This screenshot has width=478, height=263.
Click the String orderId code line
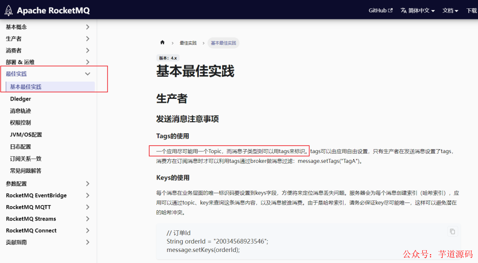coord(217,241)
